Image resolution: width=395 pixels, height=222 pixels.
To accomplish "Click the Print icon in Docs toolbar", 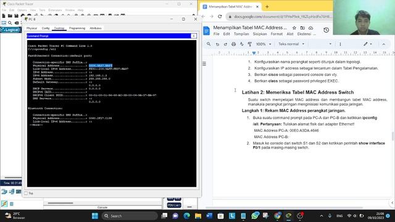I will tap(233, 44).
